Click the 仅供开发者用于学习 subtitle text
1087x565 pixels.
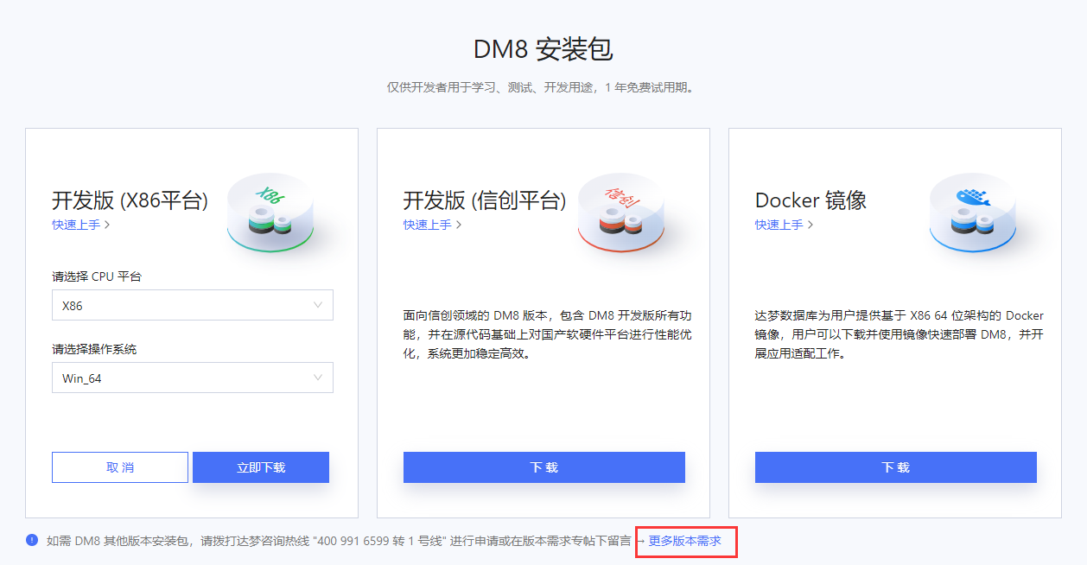543,87
